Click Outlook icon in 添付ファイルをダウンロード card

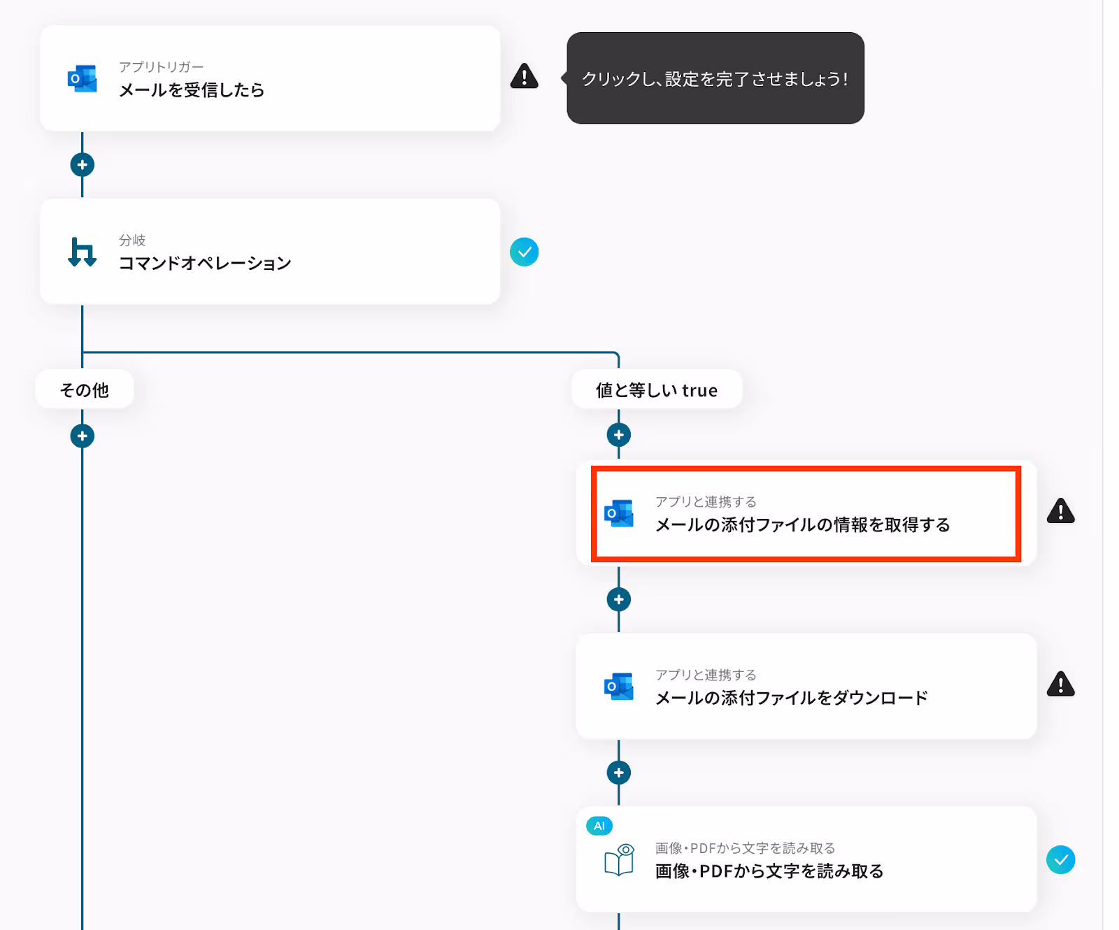coord(618,687)
